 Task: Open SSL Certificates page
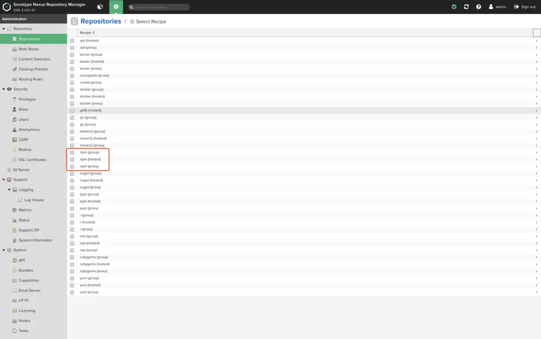tap(34, 159)
